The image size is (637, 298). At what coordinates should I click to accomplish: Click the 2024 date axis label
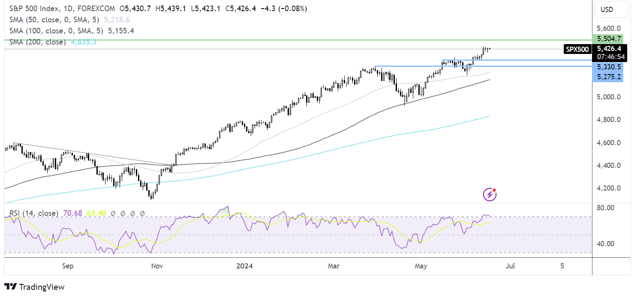245,266
